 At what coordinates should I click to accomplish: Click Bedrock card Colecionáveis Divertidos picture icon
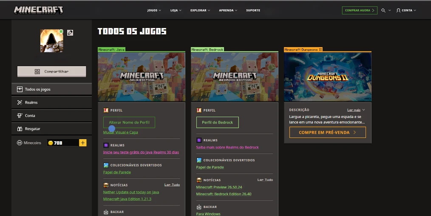pyautogui.click(x=199, y=160)
